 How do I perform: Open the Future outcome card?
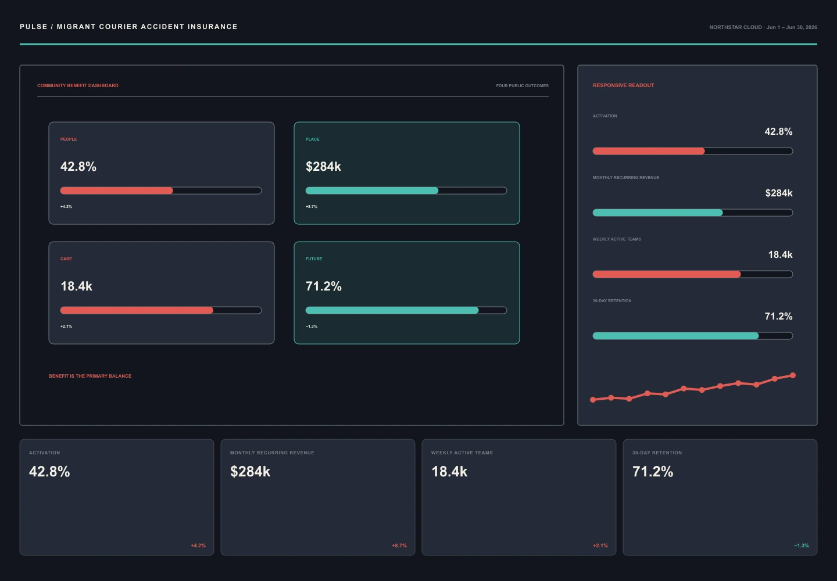click(x=407, y=293)
